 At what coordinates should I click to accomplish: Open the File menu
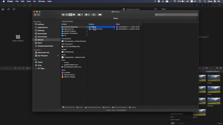click(17, 1)
